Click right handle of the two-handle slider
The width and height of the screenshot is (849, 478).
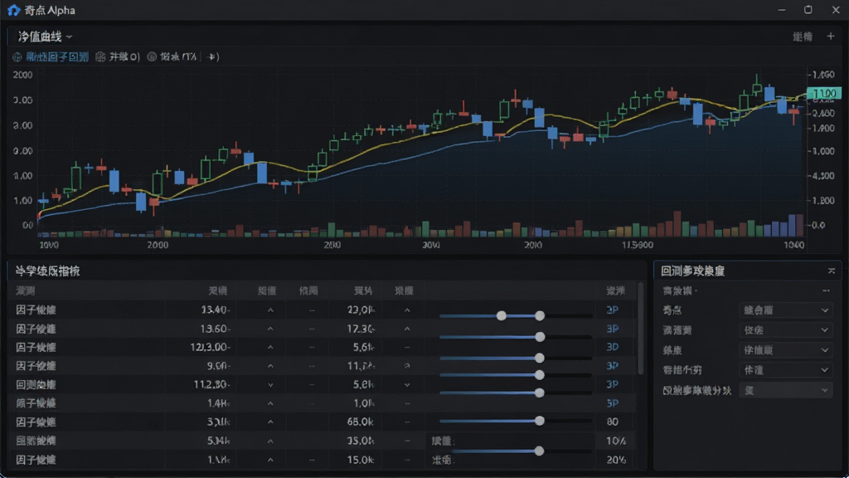pyautogui.click(x=539, y=315)
